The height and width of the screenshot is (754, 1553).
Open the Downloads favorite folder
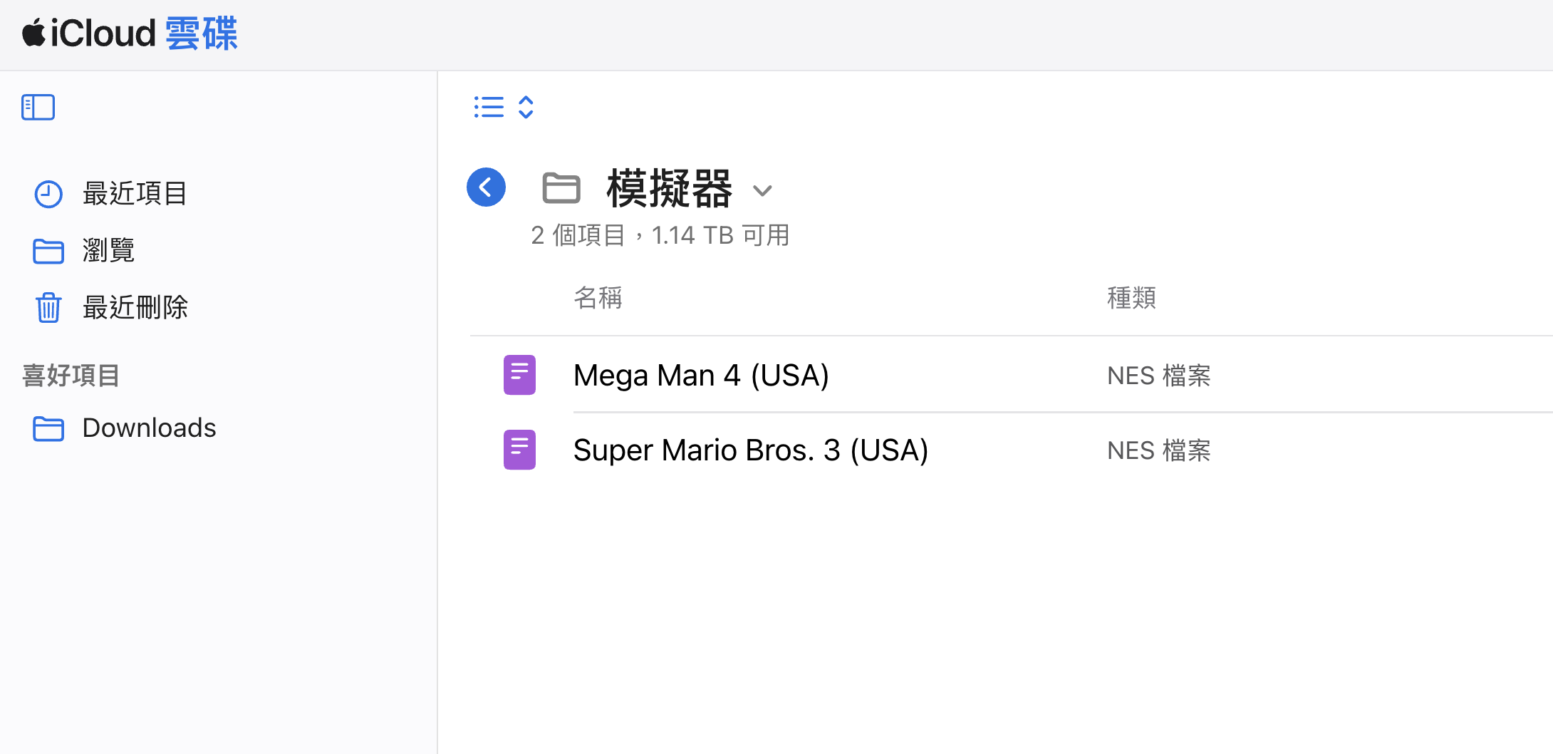[x=149, y=428]
